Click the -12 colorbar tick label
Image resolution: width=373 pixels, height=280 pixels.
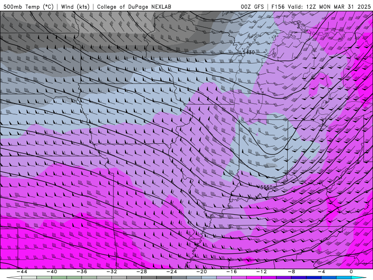pos(262,272)
